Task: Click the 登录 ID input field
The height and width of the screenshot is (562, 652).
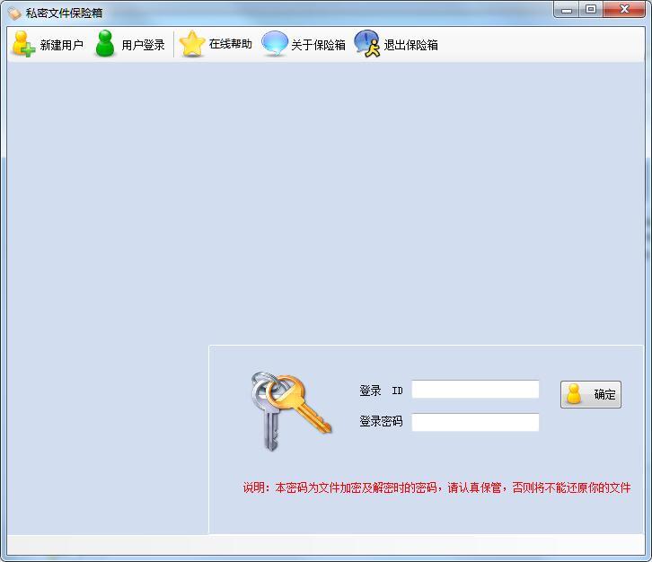Action: tap(475, 390)
